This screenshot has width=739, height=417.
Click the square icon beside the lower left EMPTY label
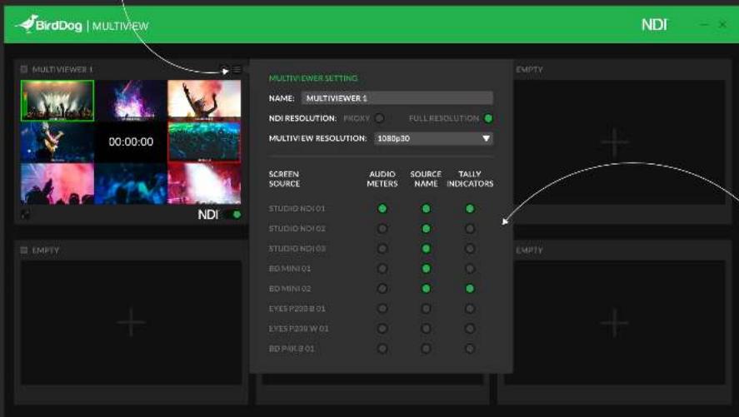click(x=24, y=251)
